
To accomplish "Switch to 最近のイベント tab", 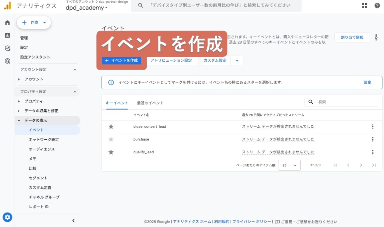I will [x=150, y=103].
